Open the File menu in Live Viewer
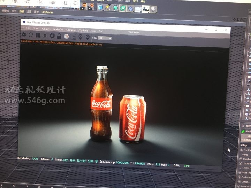This screenshot has height=188, width=251. [x=28, y=28]
